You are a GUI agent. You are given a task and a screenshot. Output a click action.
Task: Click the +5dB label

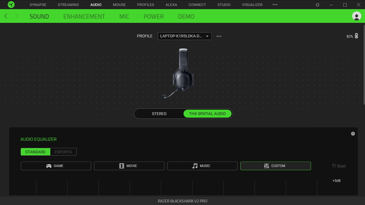[337, 181]
